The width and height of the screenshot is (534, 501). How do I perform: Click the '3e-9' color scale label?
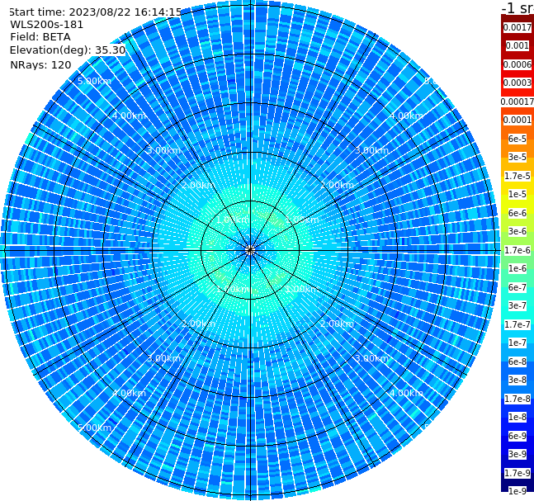517,454
